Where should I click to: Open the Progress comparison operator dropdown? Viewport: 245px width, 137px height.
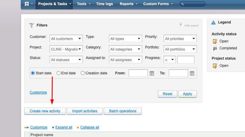169,60
